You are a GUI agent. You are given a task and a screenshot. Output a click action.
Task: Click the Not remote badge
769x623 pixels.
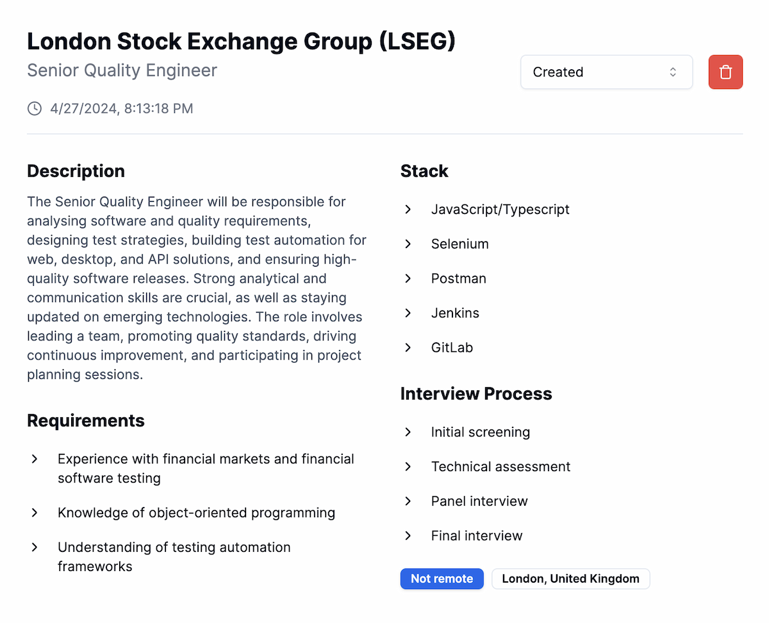coord(442,579)
